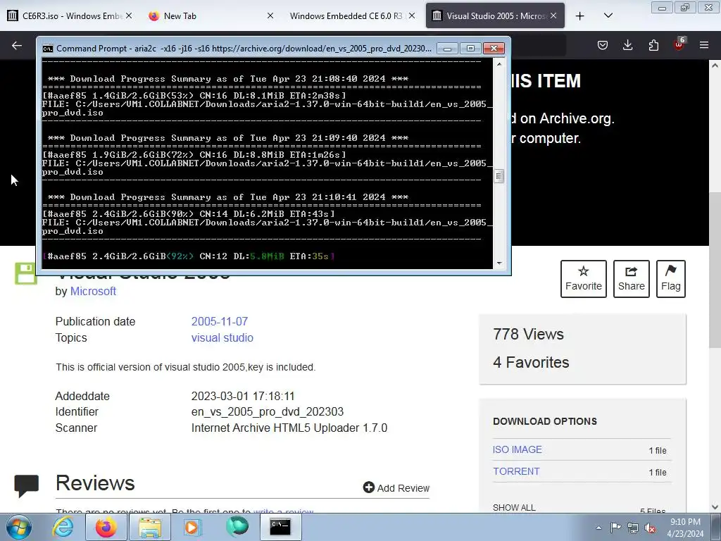Click Add Review
721x541 pixels.
(x=396, y=487)
